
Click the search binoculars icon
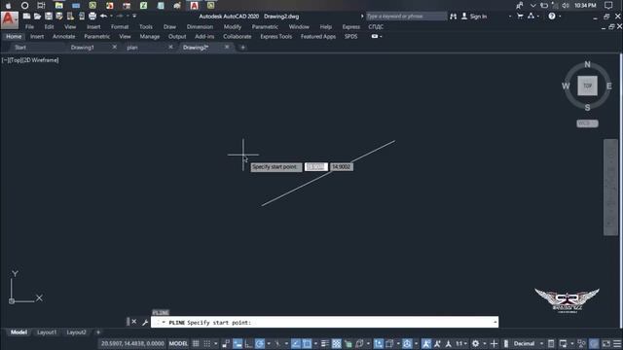click(453, 17)
